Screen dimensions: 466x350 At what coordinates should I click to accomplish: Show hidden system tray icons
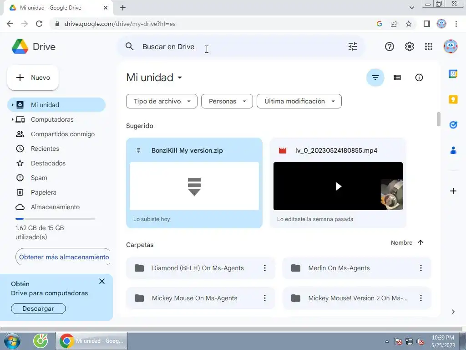[x=387, y=341]
